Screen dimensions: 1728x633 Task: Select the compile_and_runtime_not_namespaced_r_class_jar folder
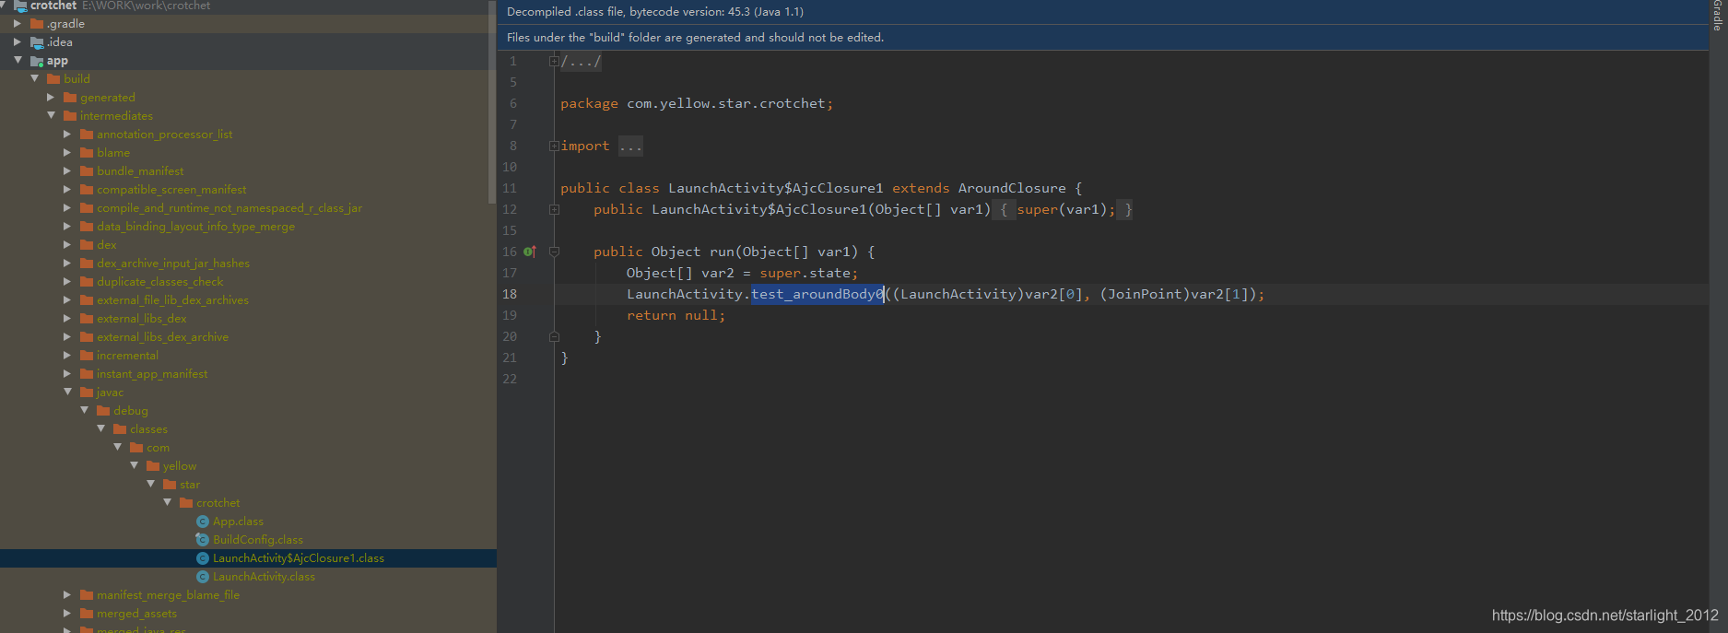(229, 208)
